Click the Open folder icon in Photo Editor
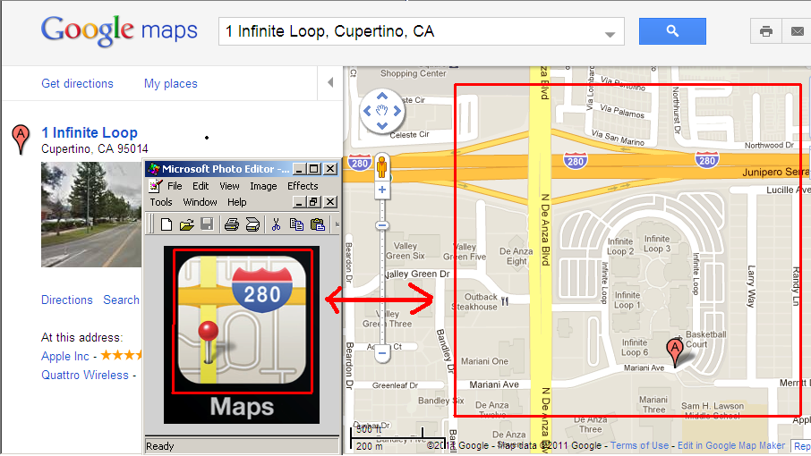 186,224
